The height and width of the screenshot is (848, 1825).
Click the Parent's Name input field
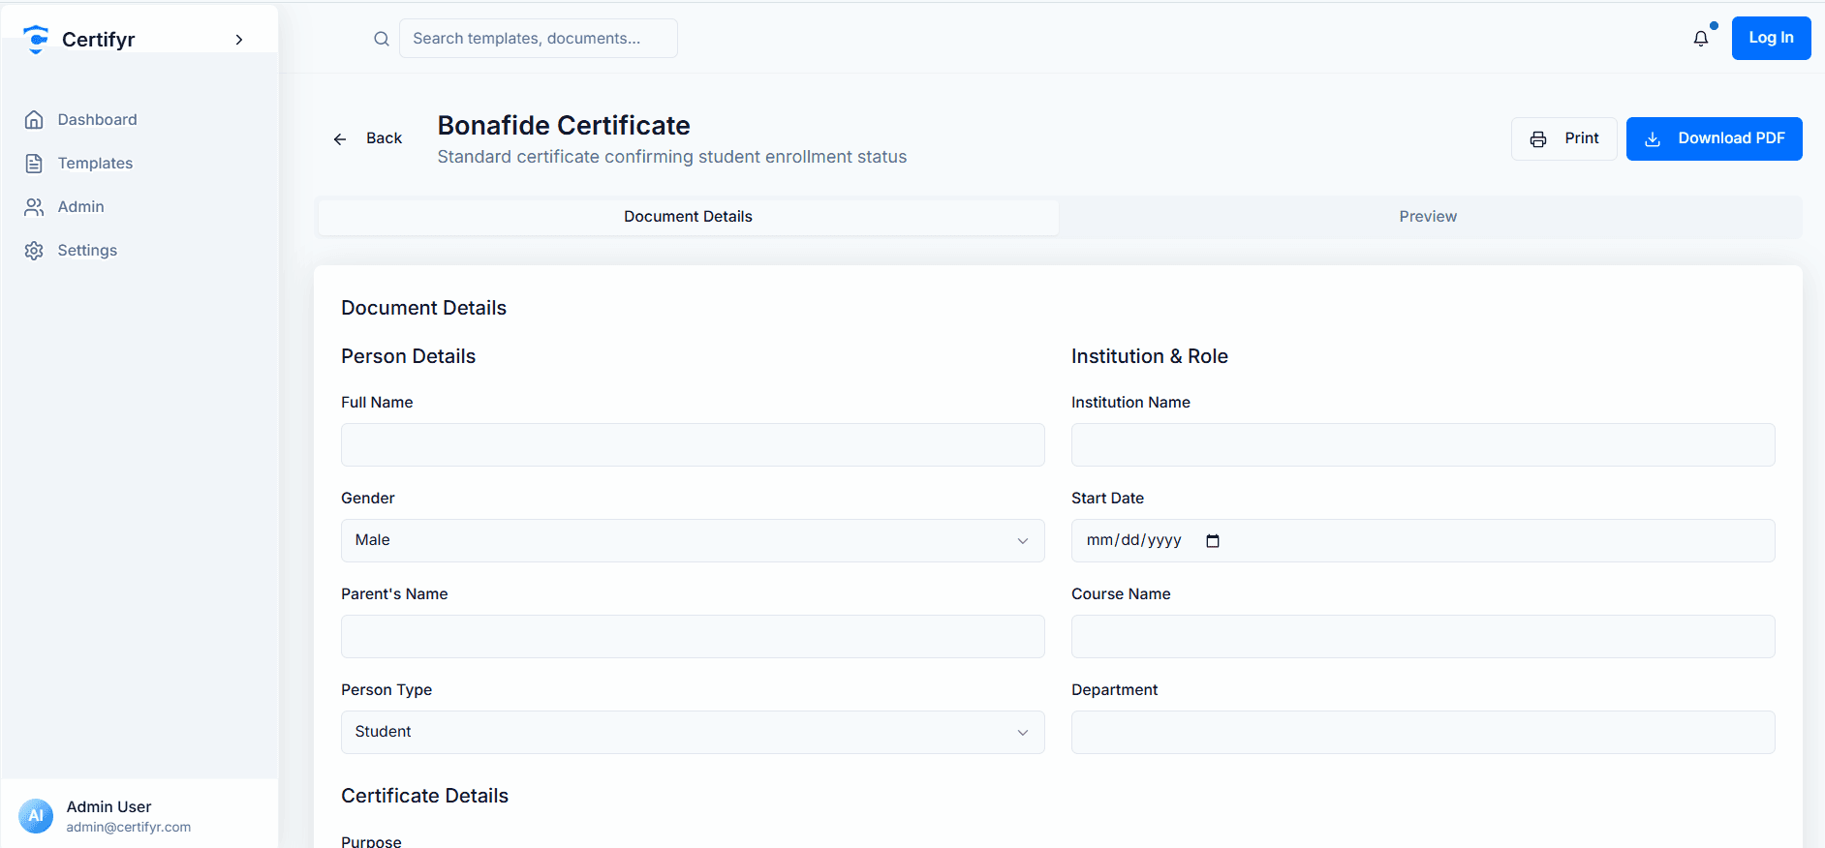(x=693, y=637)
